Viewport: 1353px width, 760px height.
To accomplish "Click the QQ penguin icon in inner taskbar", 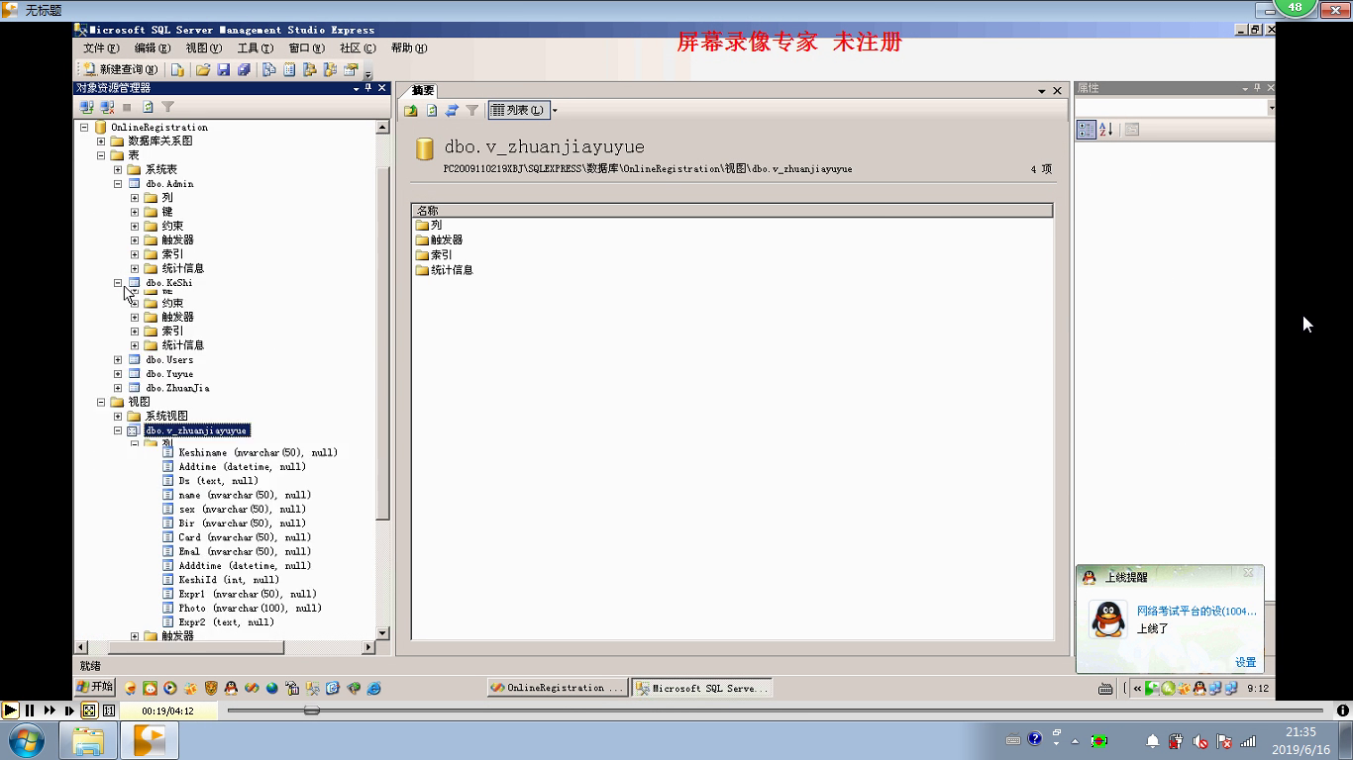I will pyautogui.click(x=231, y=688).
